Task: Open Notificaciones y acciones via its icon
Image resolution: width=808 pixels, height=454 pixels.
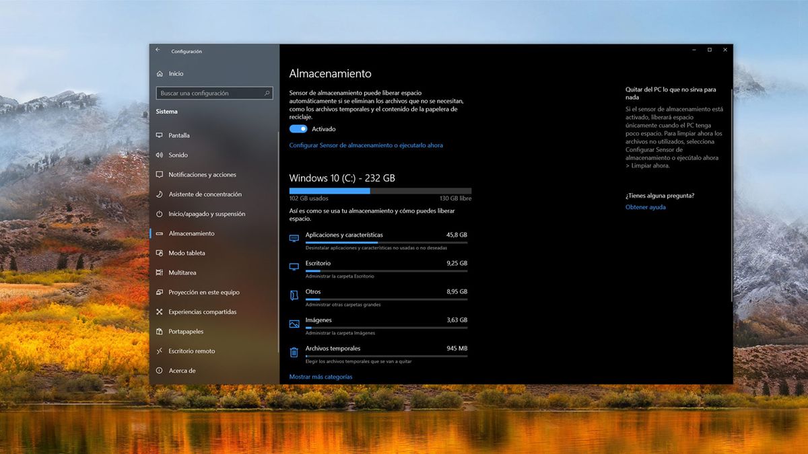Action: pyautogui.click(x=161, y=174)
